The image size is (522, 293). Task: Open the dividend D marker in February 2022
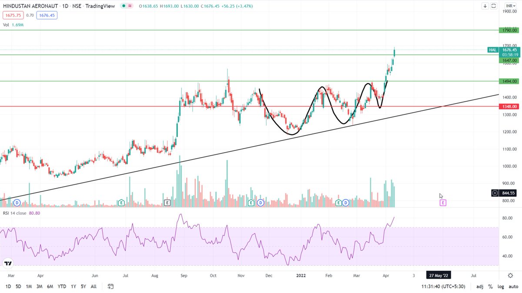346,203
